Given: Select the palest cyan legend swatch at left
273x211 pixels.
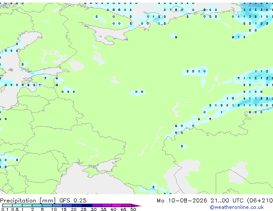Looking at the screenshot, I should coord(7,205).
